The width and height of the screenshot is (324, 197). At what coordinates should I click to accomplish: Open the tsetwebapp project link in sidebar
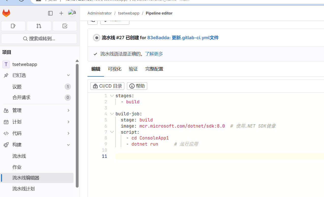tap(37, 64)
